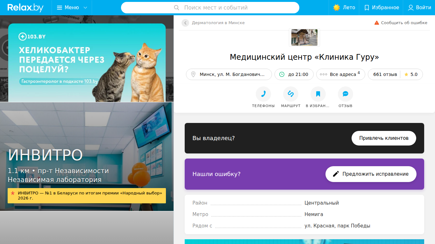The width and height of the screenshot is (435, 244).
Task: Click the sun icon next to Лето
Action: 337,8
